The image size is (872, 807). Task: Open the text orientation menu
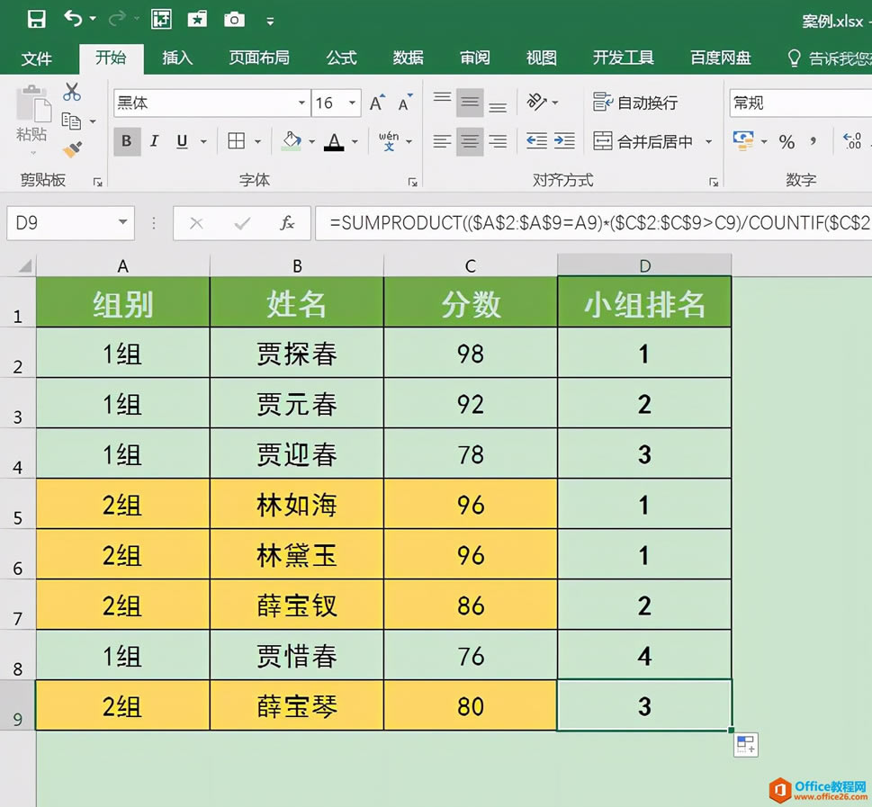pos(543,103)
